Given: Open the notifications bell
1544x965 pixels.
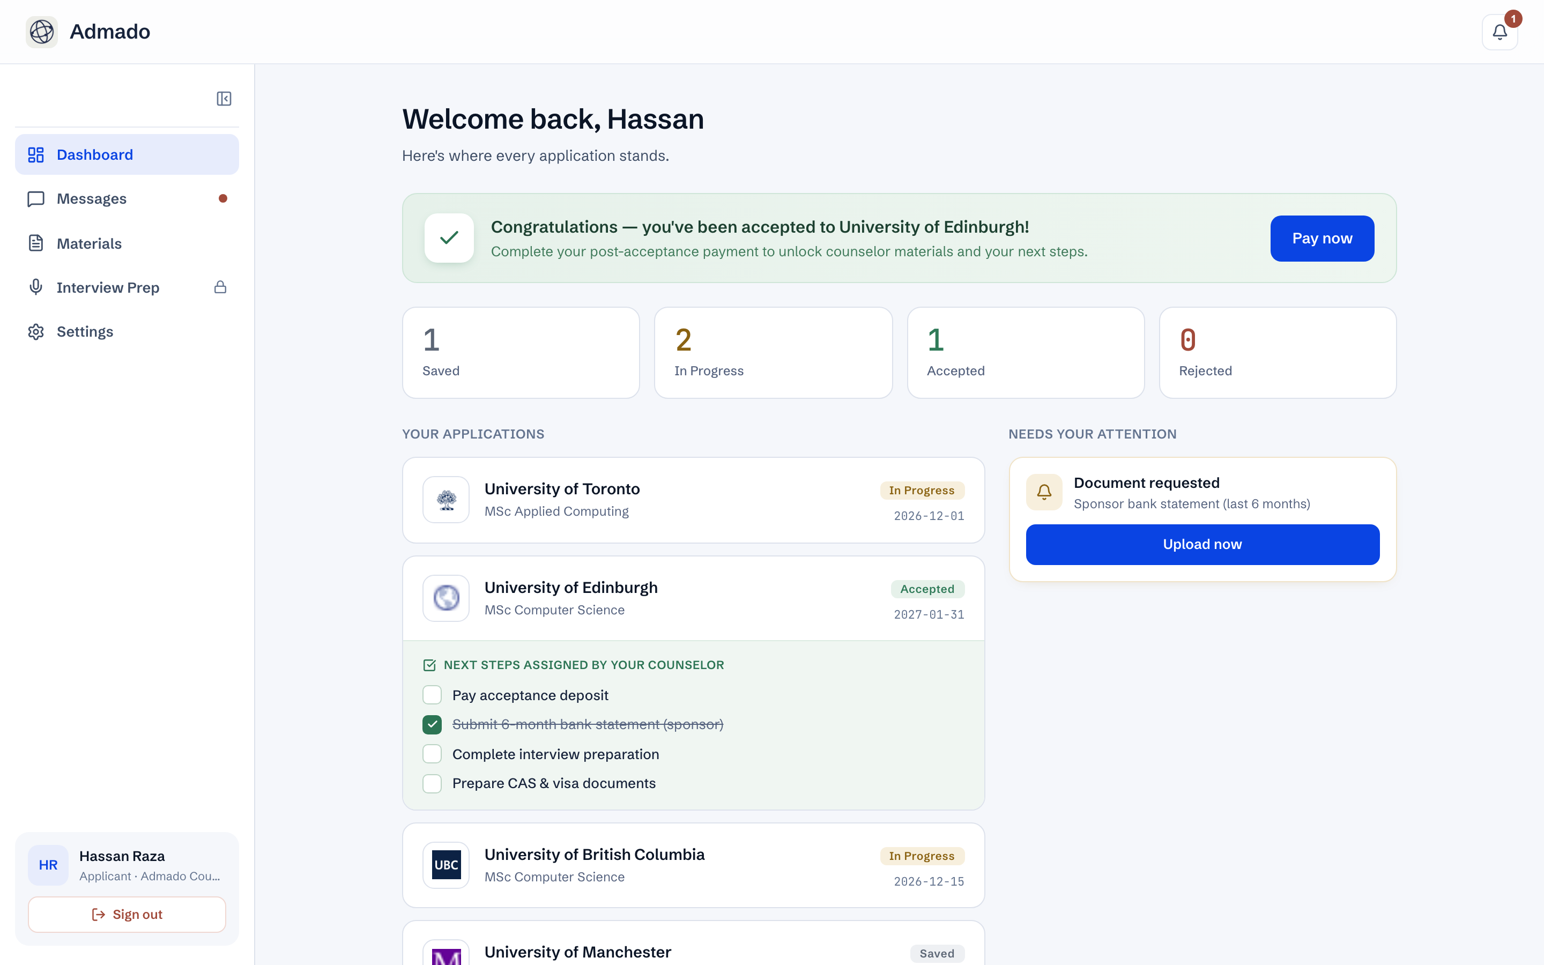Looking at the screenshot, I should (1500, 32).
